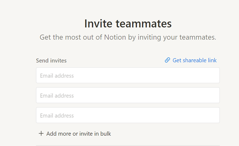
Task: Click the Send invites label
Action: [51, 60]
